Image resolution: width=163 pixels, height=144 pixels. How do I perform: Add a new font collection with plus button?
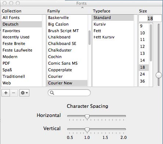click(x=6, y=93)
